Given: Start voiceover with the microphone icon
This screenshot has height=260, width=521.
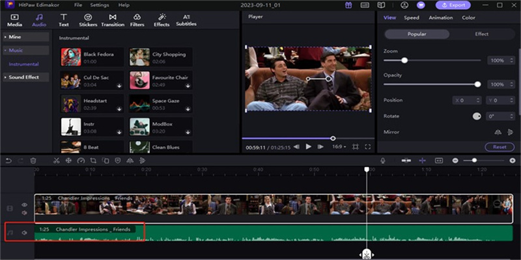Looking at the screenshot, I should point(383,161).
